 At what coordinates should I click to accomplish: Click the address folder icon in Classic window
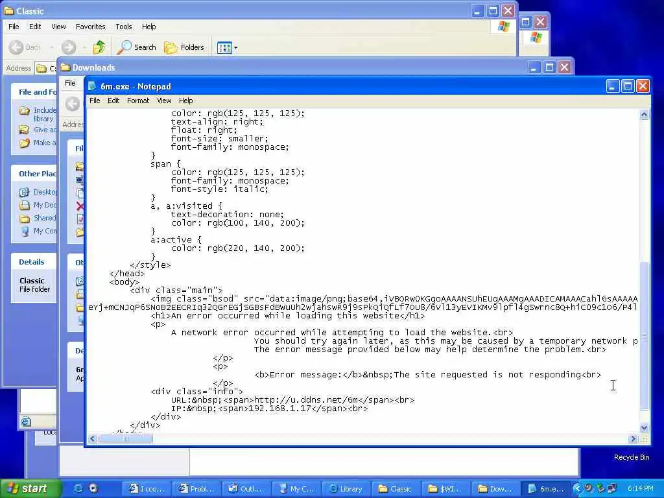(x=41, y=68)
